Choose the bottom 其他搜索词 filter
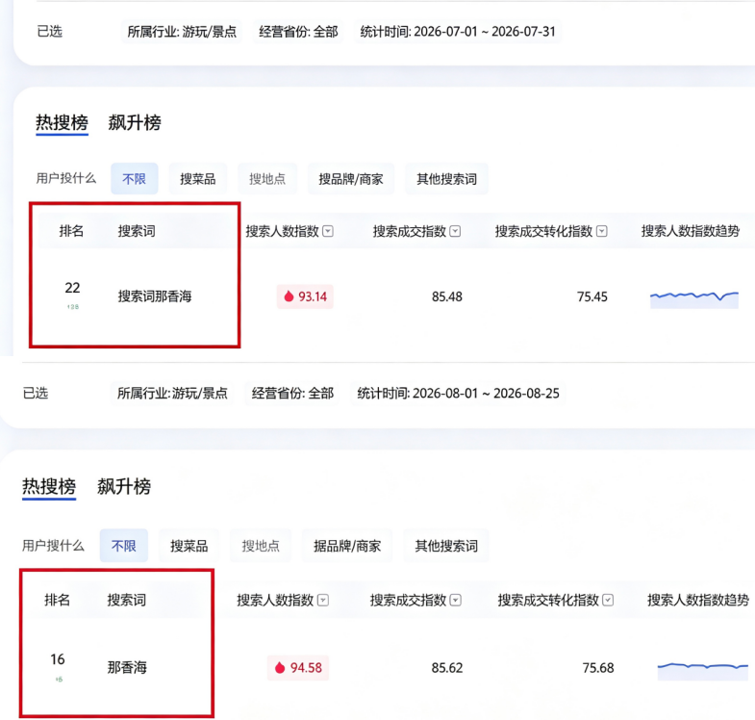The image size is (755, 720). [446, 546]
